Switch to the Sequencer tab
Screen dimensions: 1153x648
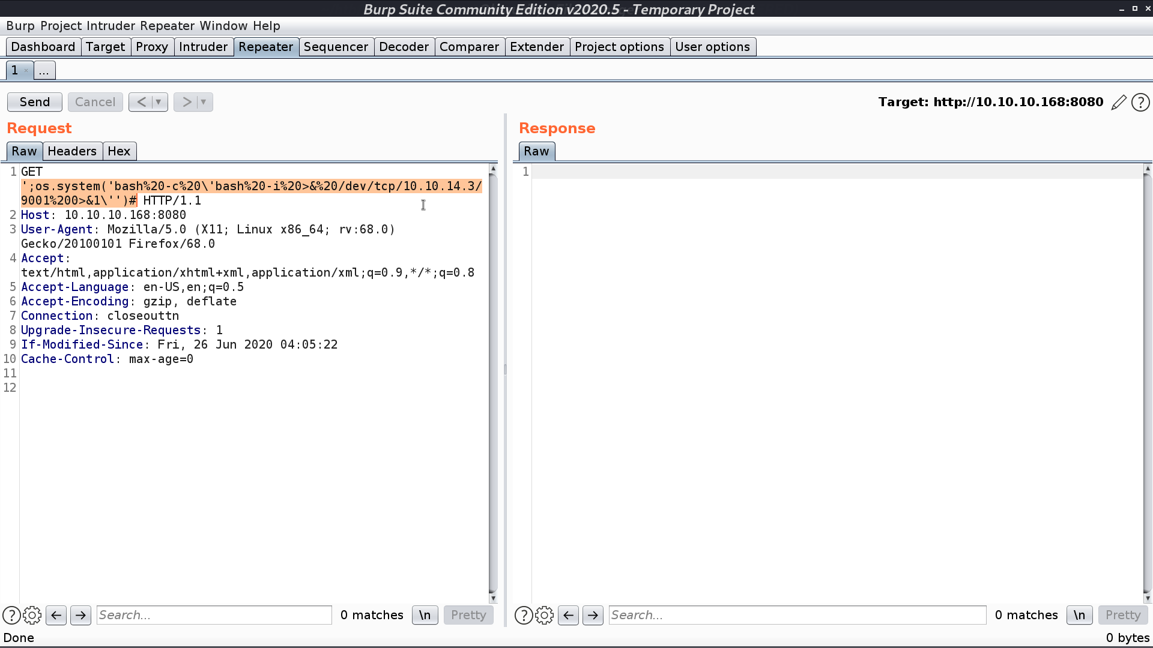(336, 47)
